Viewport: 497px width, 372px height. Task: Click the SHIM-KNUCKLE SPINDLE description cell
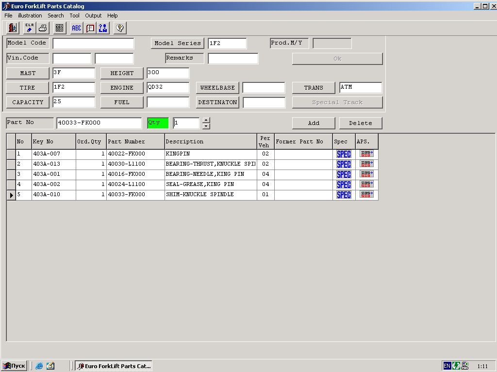211,195
